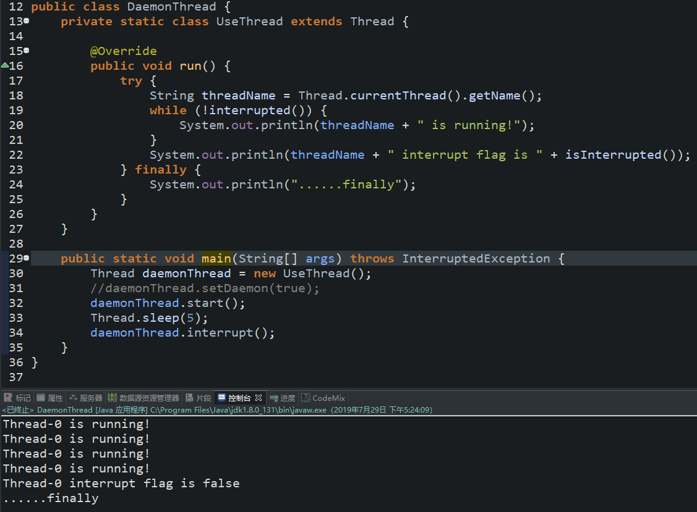Click line number 18 in the gutter
This screenshot has width=697, height=512.
point(16,96)
